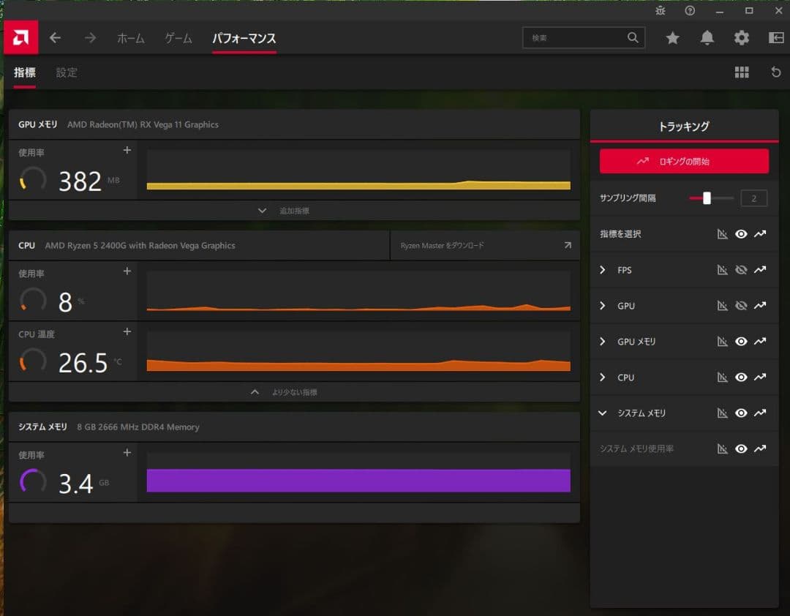This screenshot has width=790, height=616.
Task: Open the notifications bell icon
Action: point(707,37)
